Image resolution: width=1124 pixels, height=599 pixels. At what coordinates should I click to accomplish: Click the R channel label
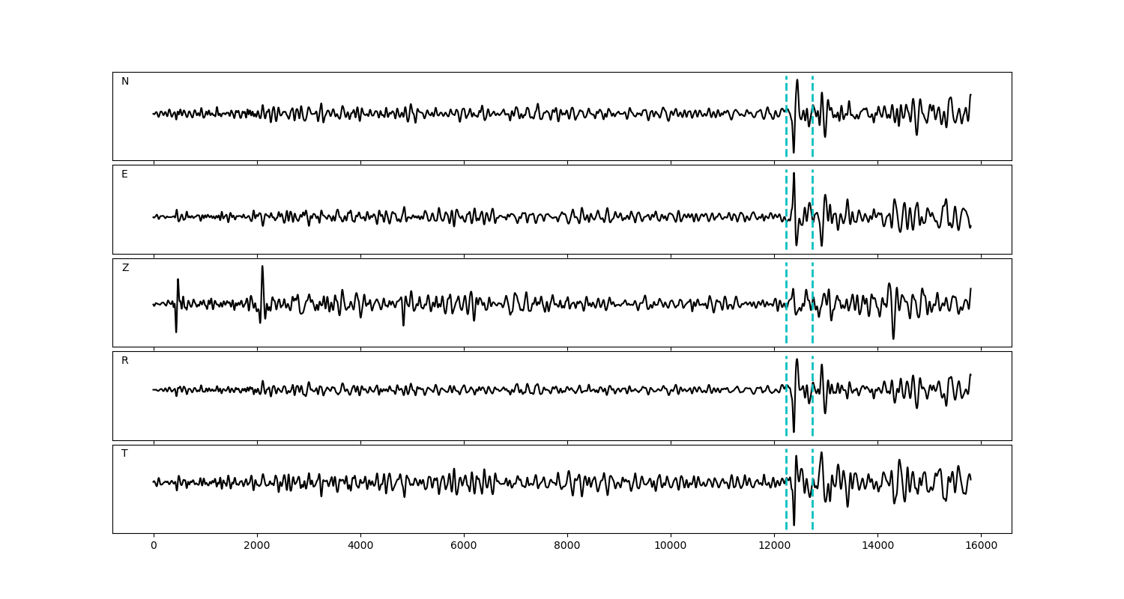tap(125, 361)
